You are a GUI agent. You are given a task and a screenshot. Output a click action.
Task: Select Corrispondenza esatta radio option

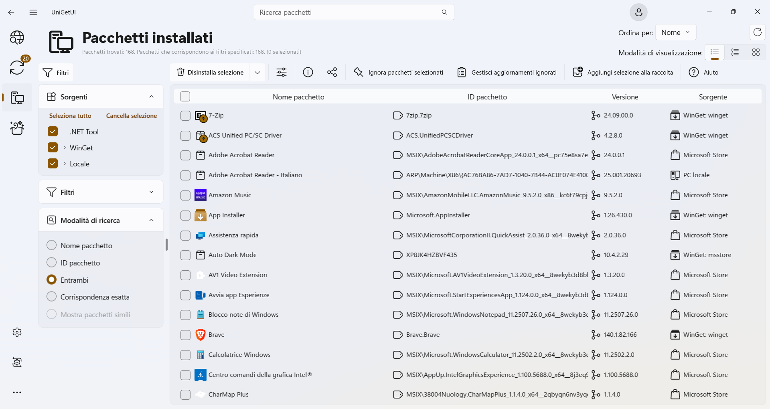click(51, 296)
